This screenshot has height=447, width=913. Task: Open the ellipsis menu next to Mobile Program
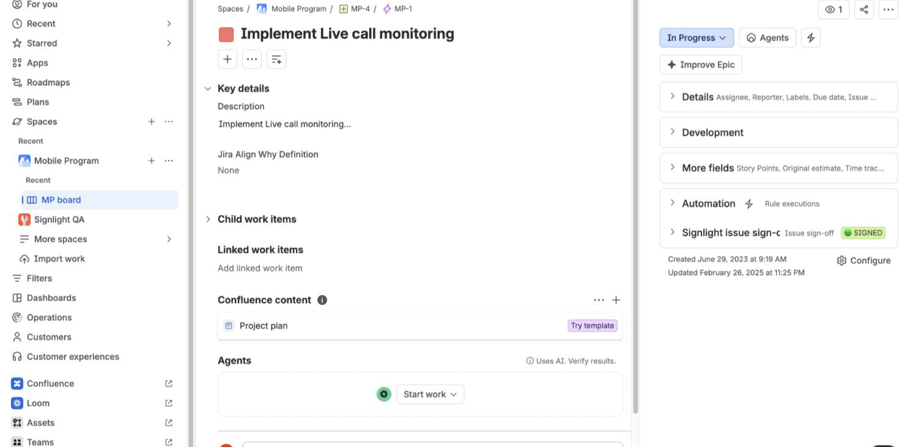click(169, 161)
